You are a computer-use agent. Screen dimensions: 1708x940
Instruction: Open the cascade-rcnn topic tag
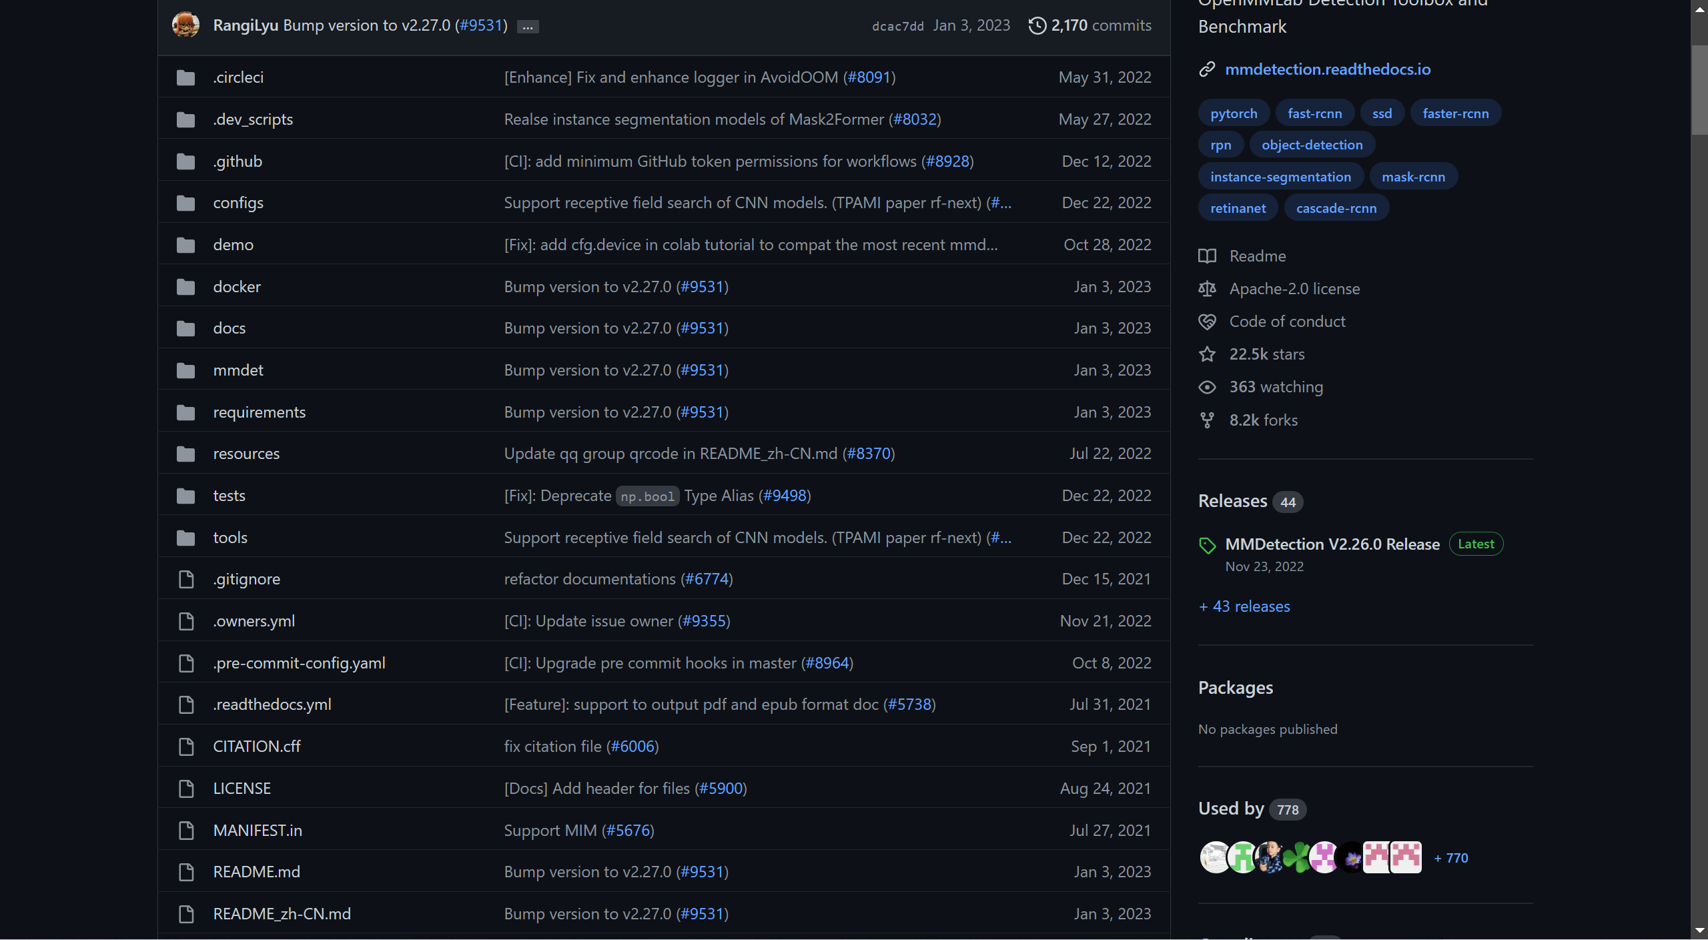[x=1336, y=208]
